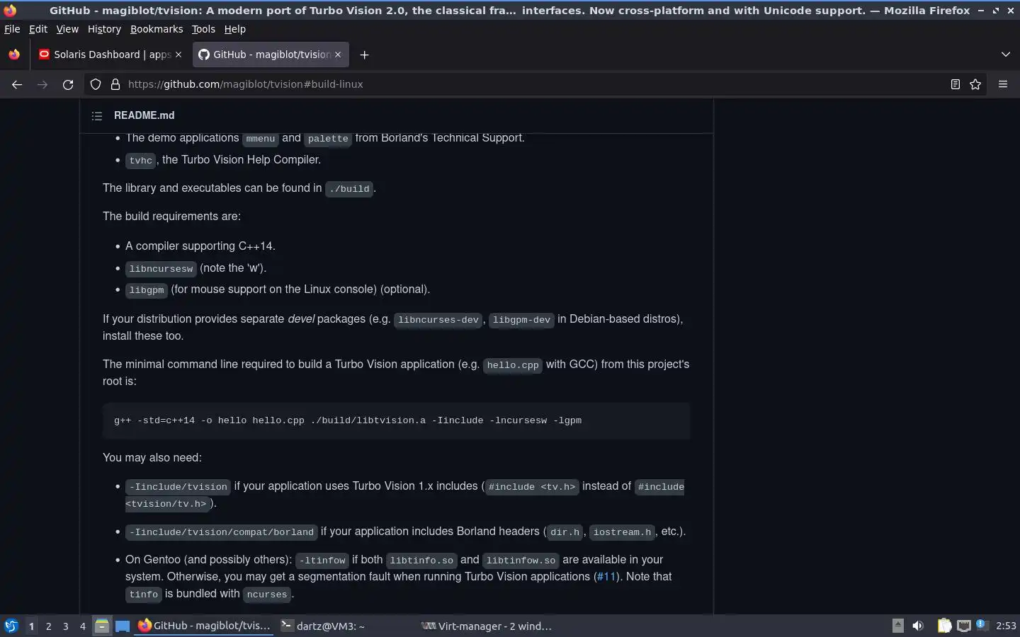Reload the current page
Viewport: 1020px width, 637px height.
coord(68,84)
